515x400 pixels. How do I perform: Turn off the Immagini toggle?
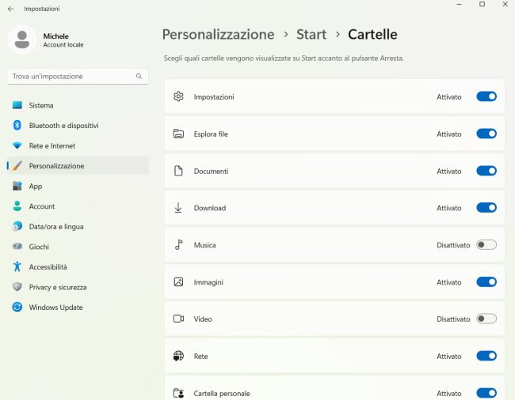[486, 282]
